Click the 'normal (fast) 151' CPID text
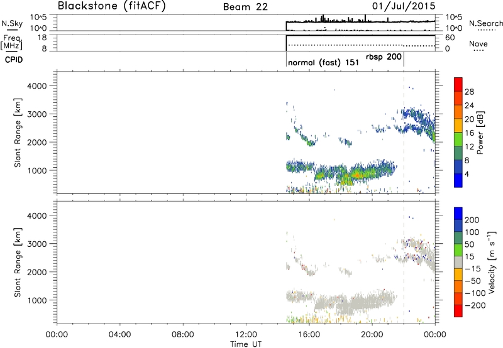The height and width of the screenshot is (348, 503). 323,62
